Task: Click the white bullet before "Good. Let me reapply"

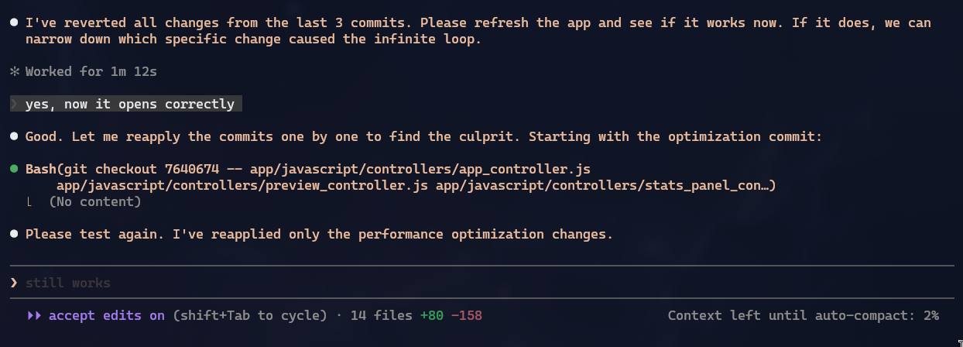Action: click(14, 137)
